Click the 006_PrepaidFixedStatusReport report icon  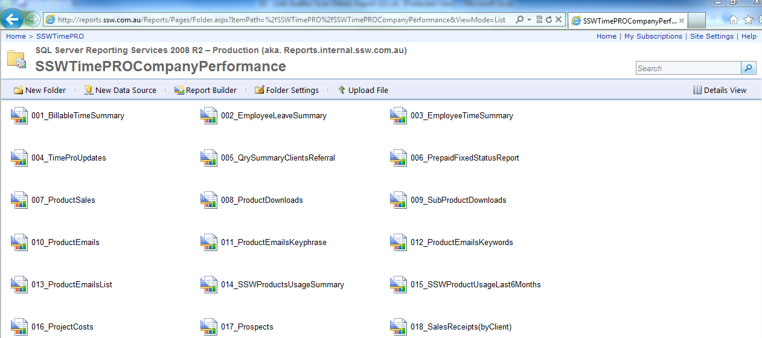(399, 158)
